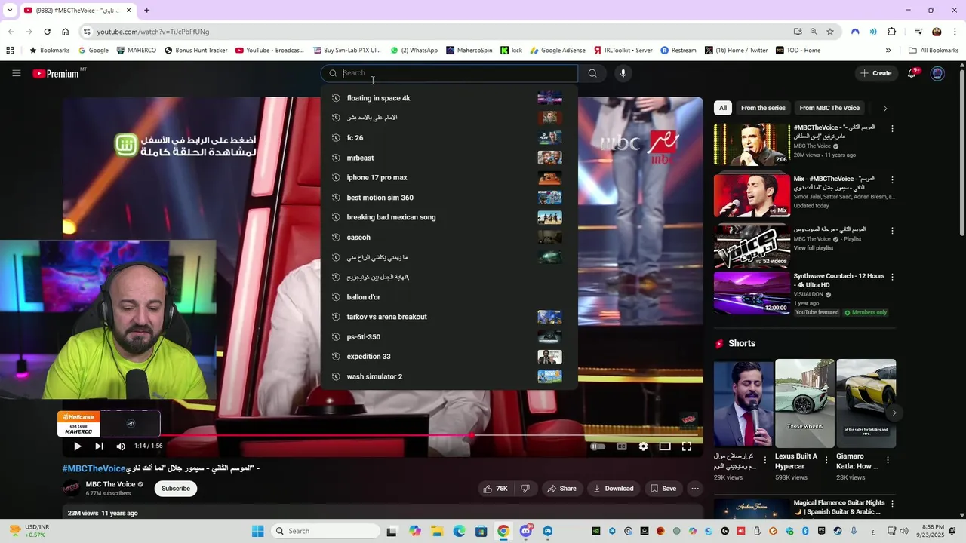Like the video with 75K likes
966x543 pixels.
pos(495,489)
